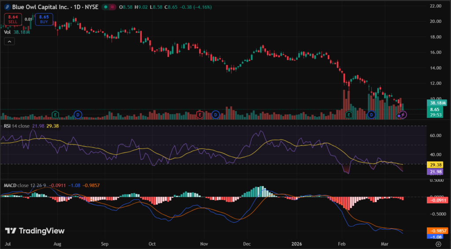Click the yellow RSI average value 29.38 label
The width and height of the screenshot is (451, 249).
pyautogui.click(x=434, y=164)
